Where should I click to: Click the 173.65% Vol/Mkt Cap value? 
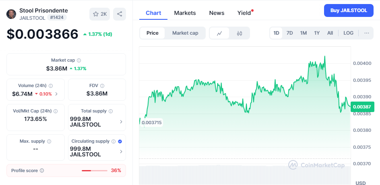pos(35,119)
